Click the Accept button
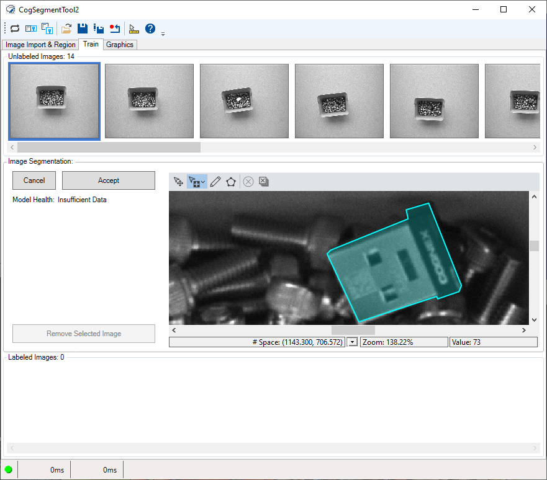 (x=108, y=180)
